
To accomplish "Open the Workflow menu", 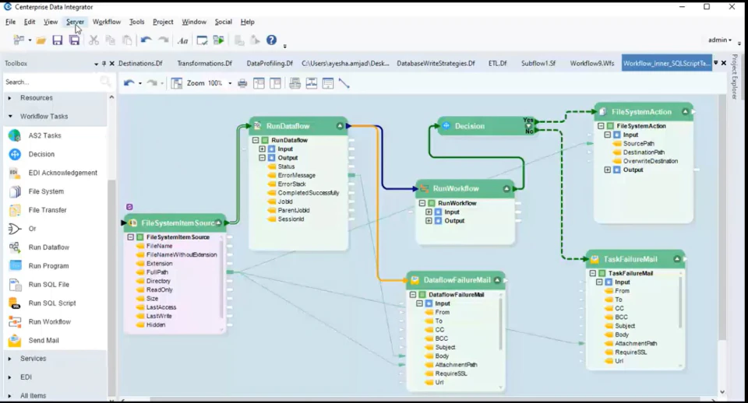I will click(107, 22).
